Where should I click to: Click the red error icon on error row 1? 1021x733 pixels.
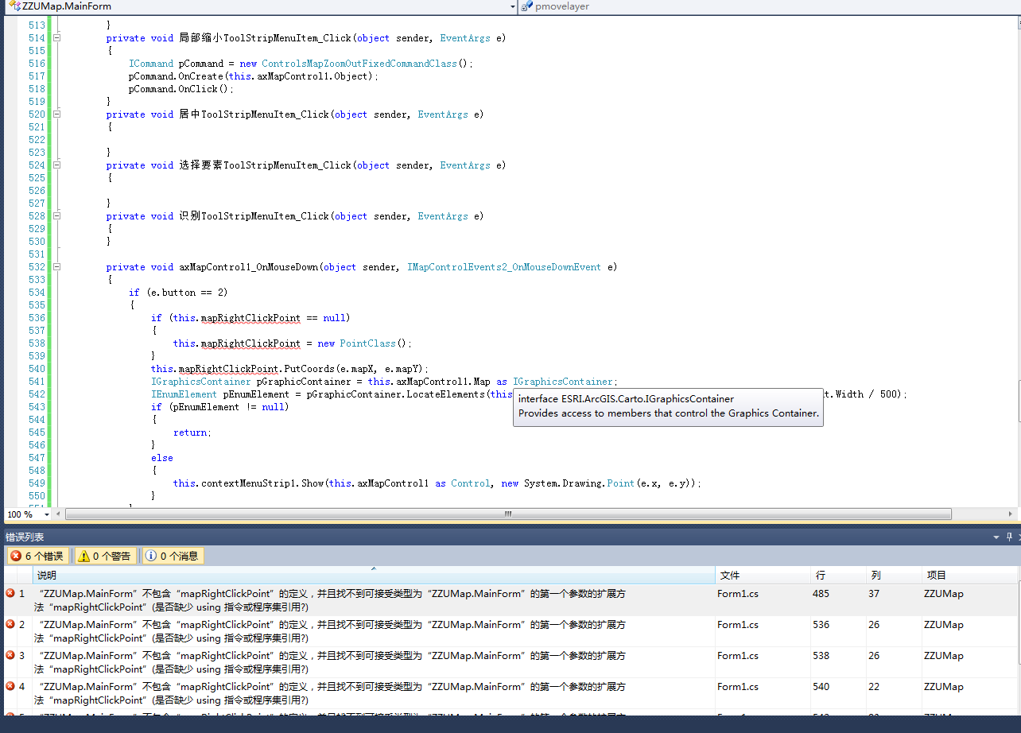coord(10,593)
